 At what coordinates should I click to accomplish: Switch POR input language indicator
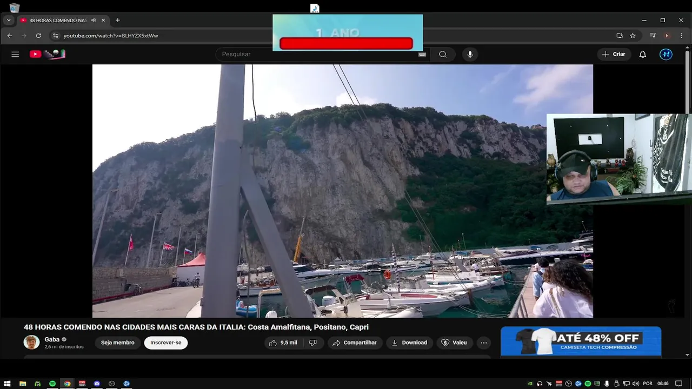click(x=647, y=384)
